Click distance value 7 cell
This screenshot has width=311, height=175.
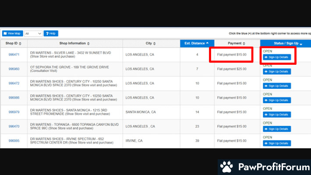[x=197, y=69]
